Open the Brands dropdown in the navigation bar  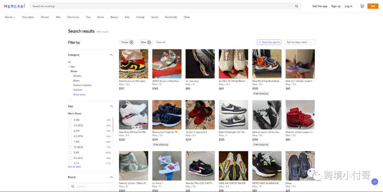[x=10, y=17]
